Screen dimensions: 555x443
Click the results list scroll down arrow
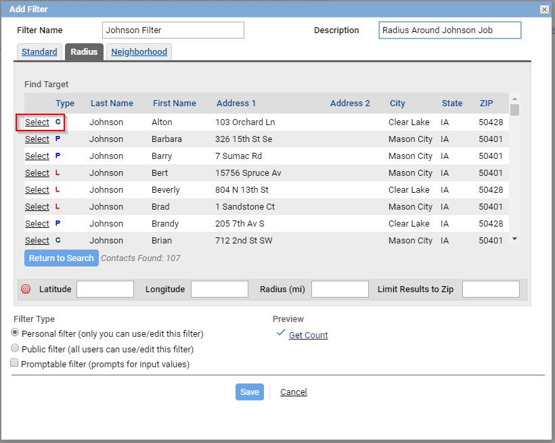514,239
